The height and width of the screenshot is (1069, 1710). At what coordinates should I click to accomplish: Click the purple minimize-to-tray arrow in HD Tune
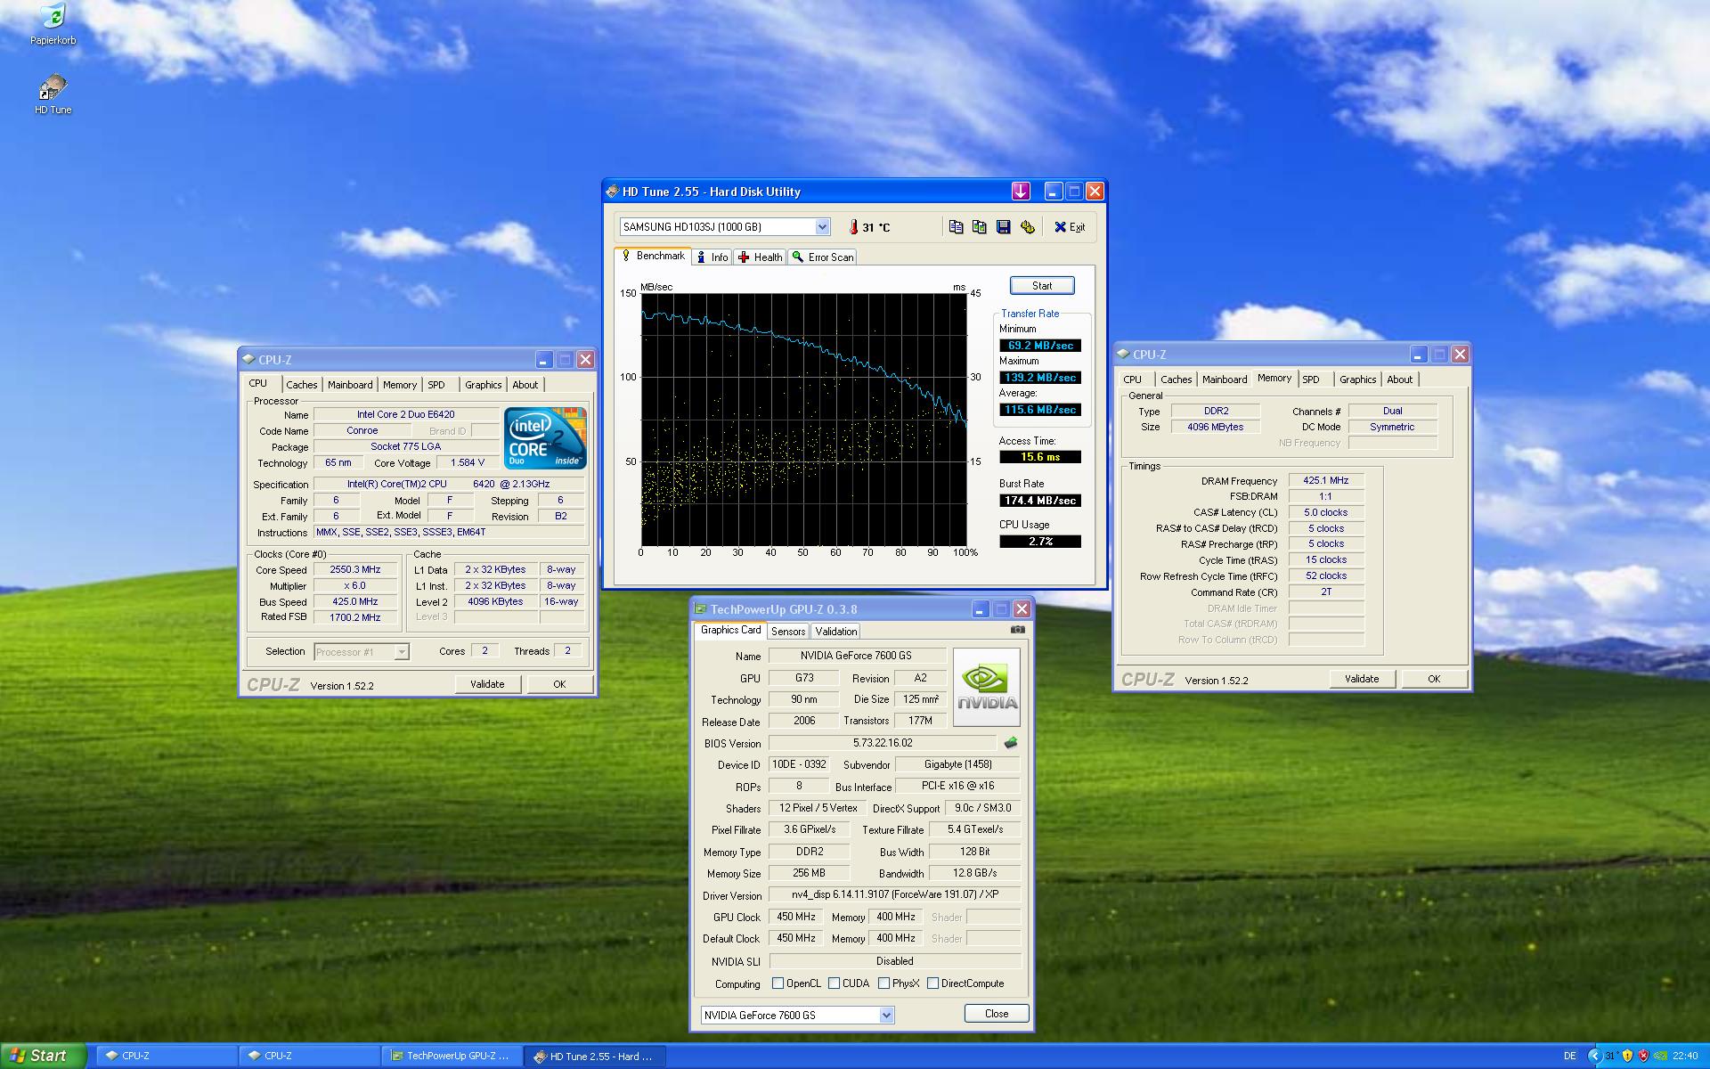[1021, 191]
